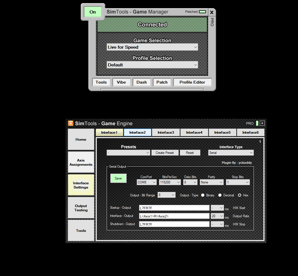Viewport: 298px width, 276px height.
Task: Click the Interface - Output text field
Action: [x=174, y=216]
